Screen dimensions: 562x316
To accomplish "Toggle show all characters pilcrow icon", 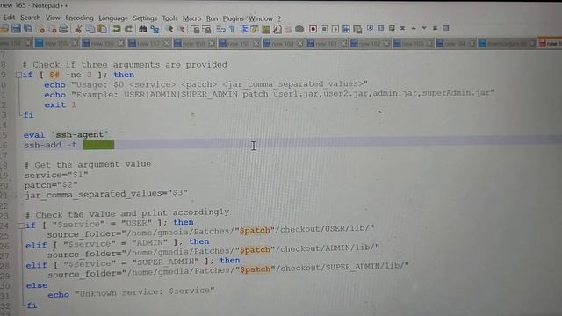I will pyautogui.click(x=232, y=29).
